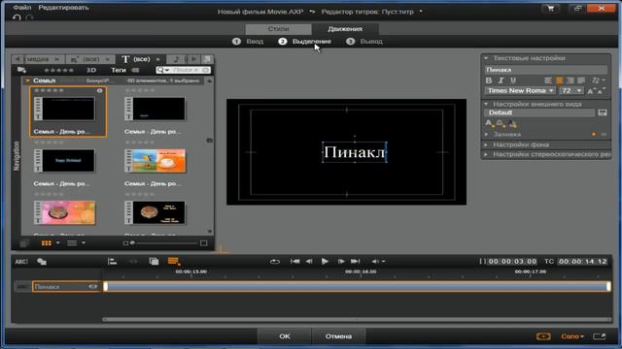Step forward one frame

341,261
